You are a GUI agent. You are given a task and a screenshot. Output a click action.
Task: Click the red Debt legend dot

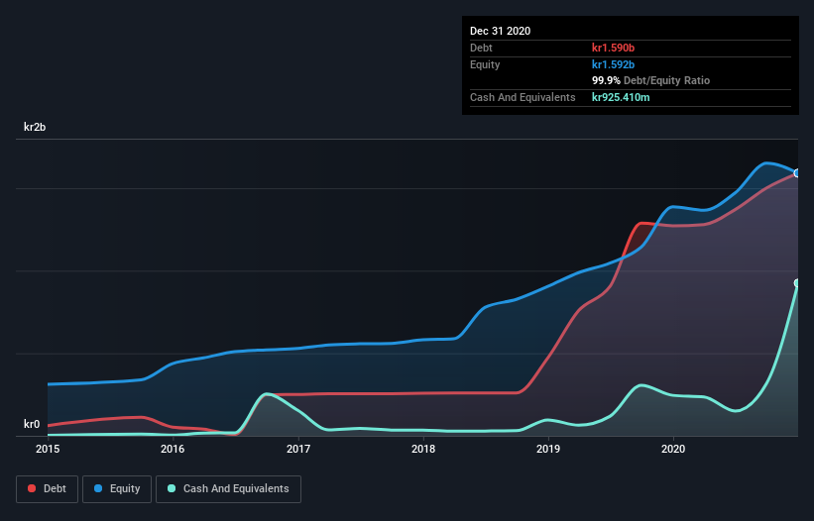(x=32, y=488)
